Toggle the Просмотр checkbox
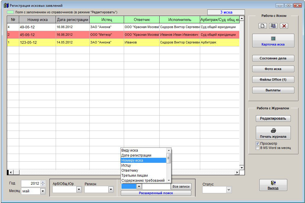This screenshot has height=203, width=305. tap(257, 144)
